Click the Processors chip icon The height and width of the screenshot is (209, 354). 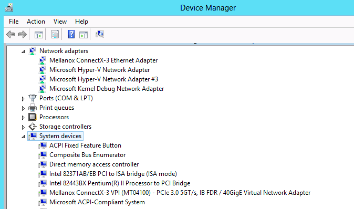tap(32, 117)
